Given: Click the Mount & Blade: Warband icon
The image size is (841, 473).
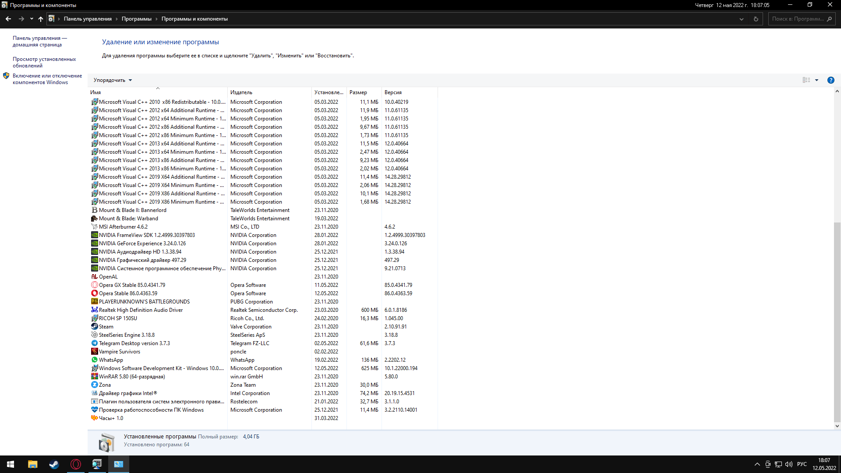Looking at the screenshot, I should 94,219.
